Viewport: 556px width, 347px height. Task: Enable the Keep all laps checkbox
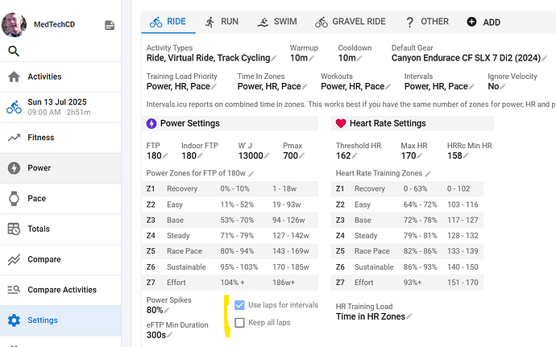point(239,323)
